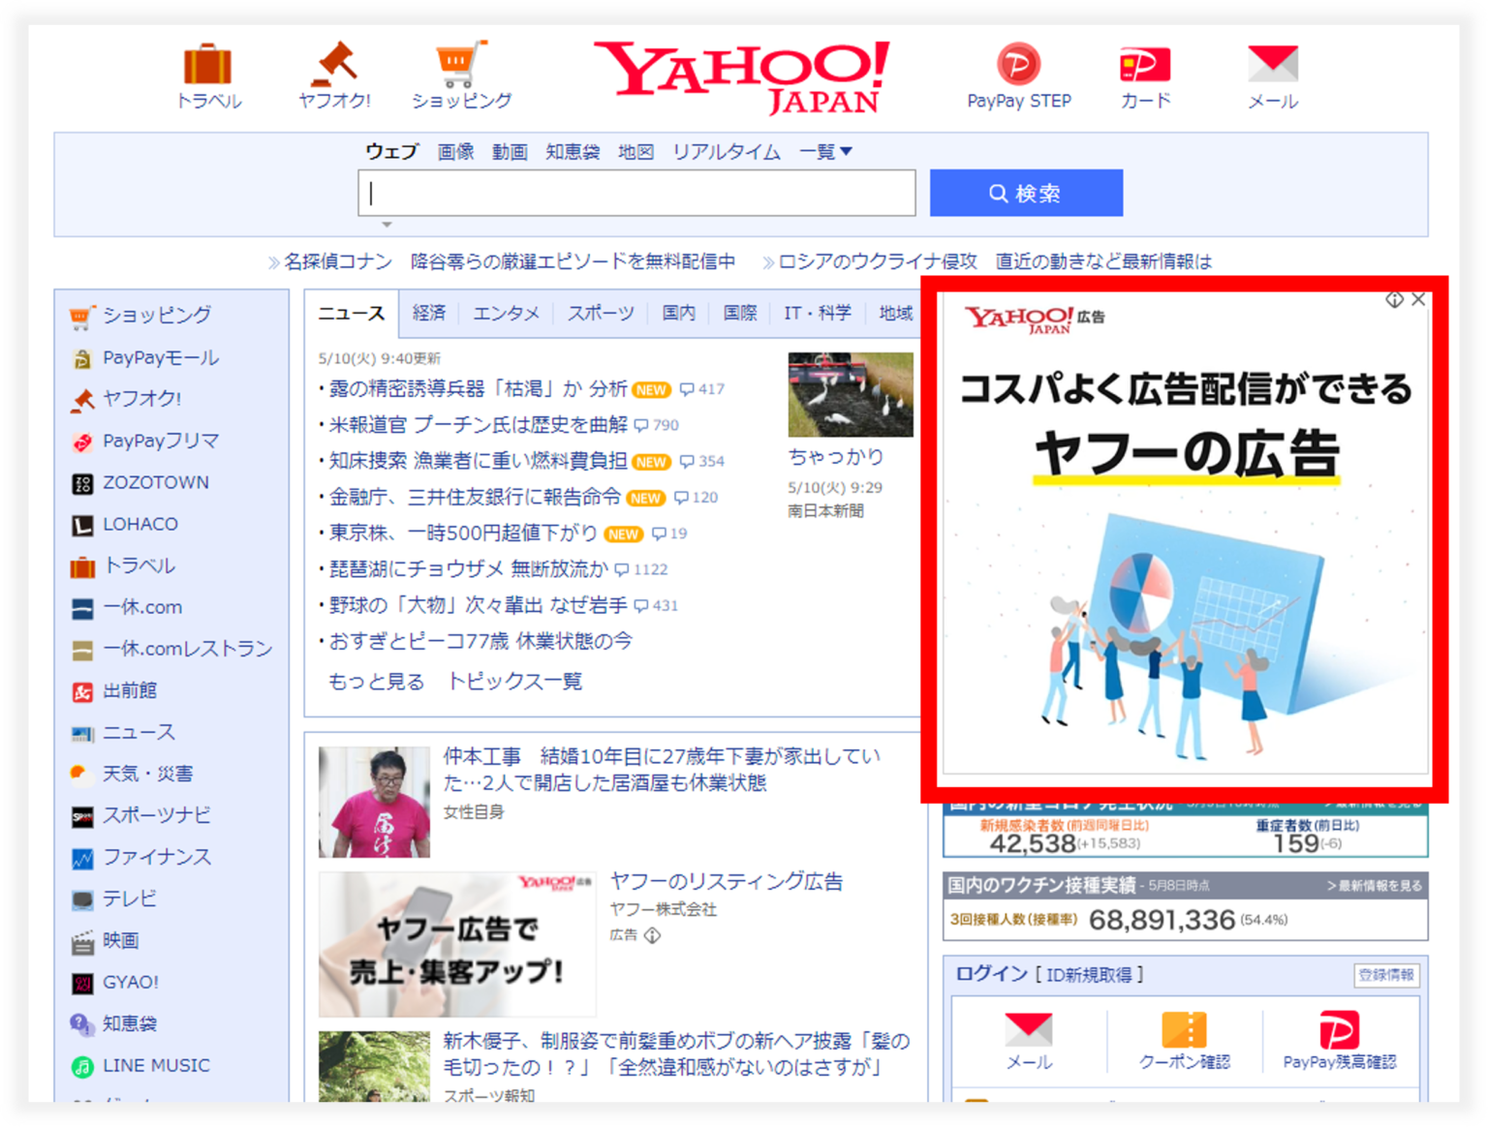Open クーポン確認 icon in the login panel
1488x1127 pixels.
1184,1031
